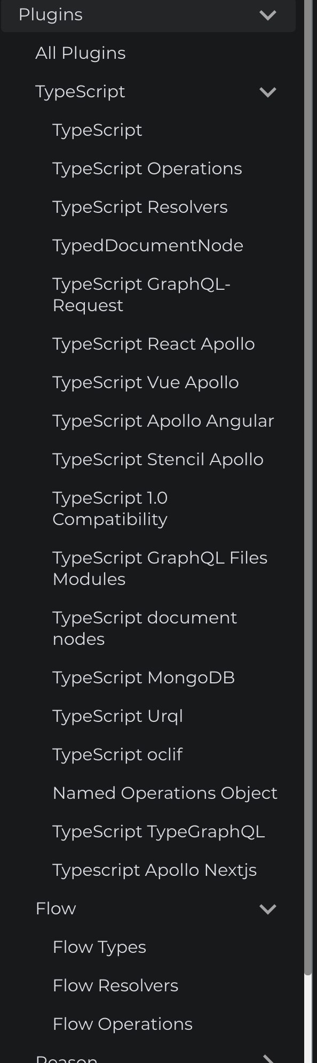
Task: Select Named Operations Object item
Action: click(x=165, y=794)
